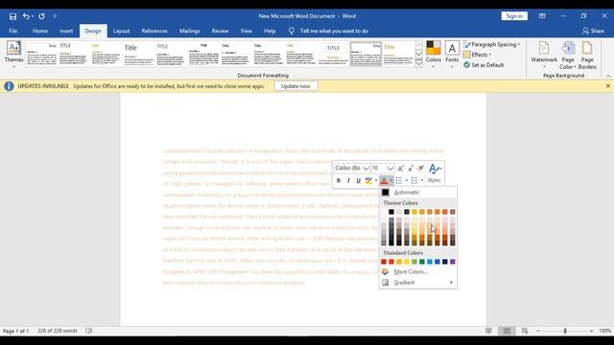This screenshot has height=345, width=614.
Task: Open the Colors theme palette button
Action: (433, 54)
